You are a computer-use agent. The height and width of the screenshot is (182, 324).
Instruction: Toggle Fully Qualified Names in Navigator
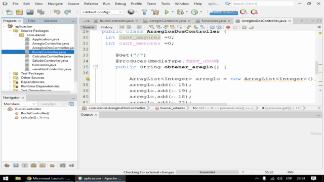click(x=53, y=165)
